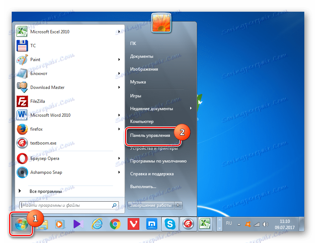The height and width of the screenshot is (243, 316).
Task: Expand the Недавние документы submenu arrow
Action: (191, 108)
